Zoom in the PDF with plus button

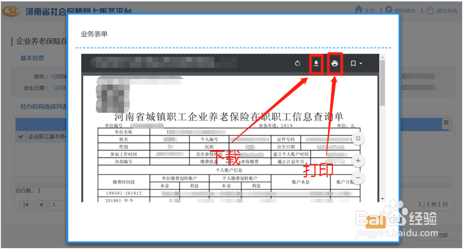coord(358,161)
